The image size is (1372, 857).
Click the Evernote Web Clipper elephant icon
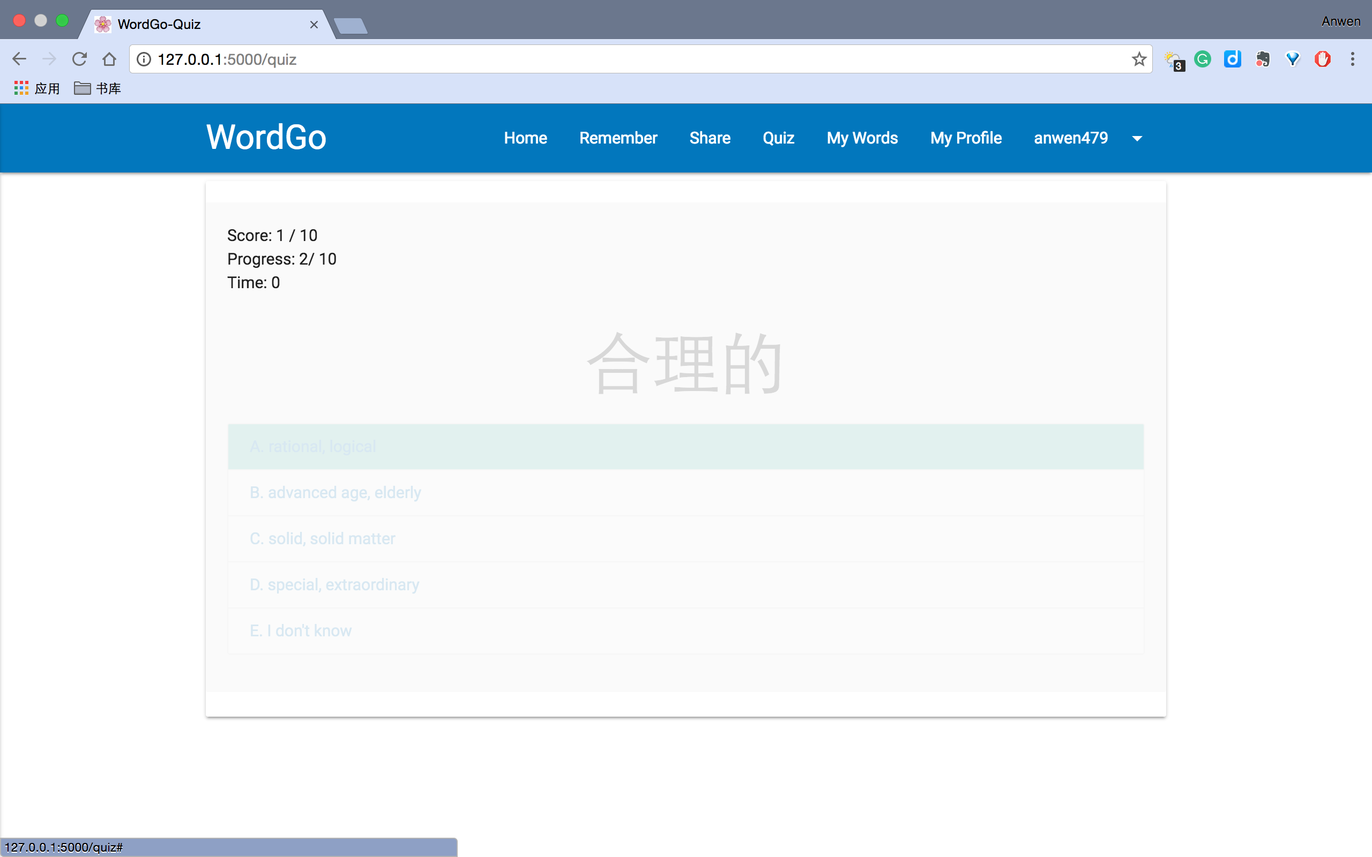(1263, 59)
